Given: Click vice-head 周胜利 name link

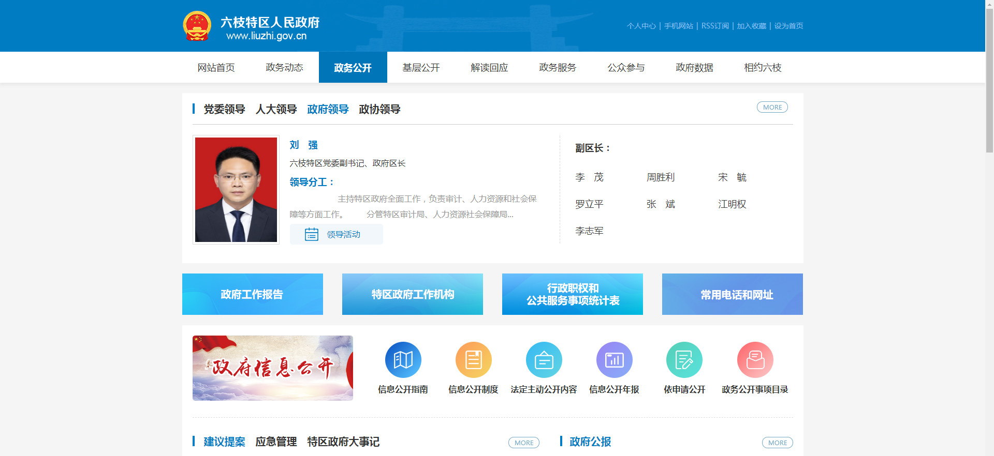Looking at the screenshot, I should tap(660, 177).
